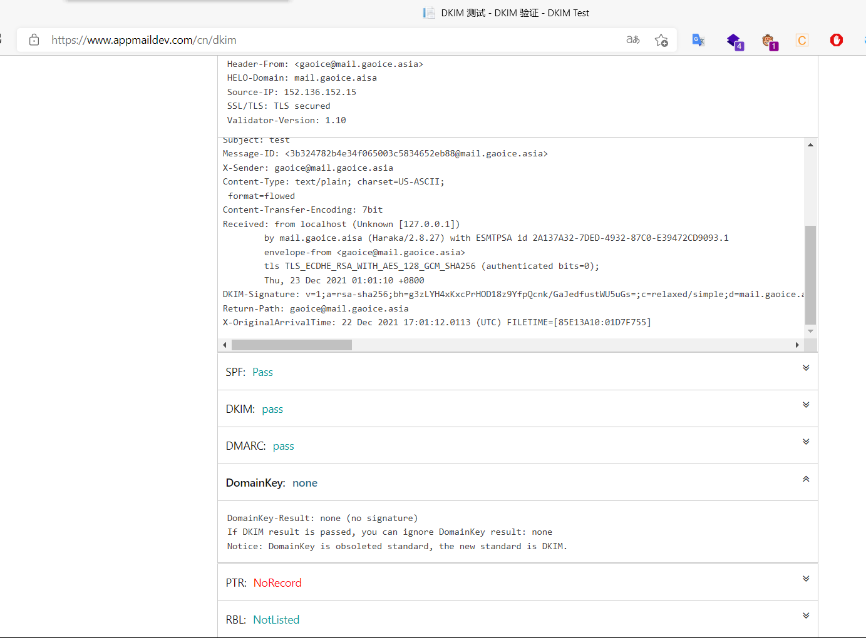Click the orange C extension icon
Viewport: 866px width, 638px height.
[x=802, y=41]
